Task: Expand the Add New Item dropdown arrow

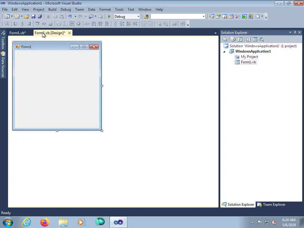Action: pos(21,17)
